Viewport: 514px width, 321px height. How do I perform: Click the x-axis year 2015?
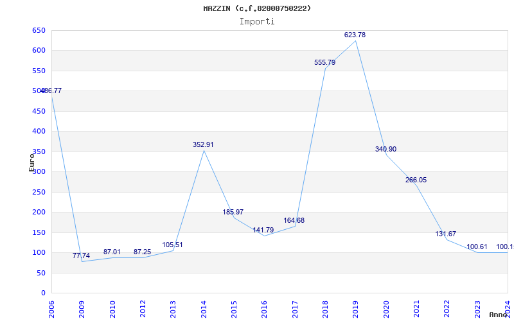point(234,309)
